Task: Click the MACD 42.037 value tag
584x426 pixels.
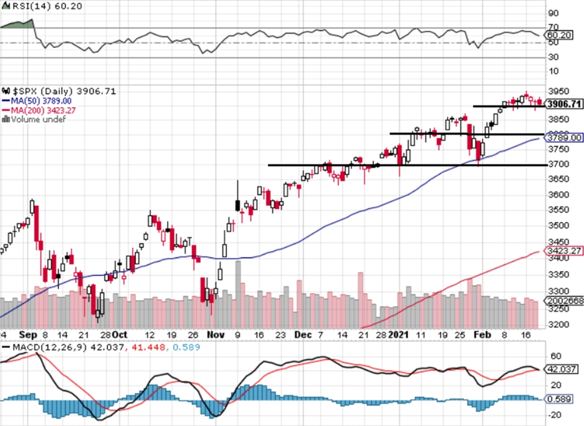Action: (x=562, y=369)
